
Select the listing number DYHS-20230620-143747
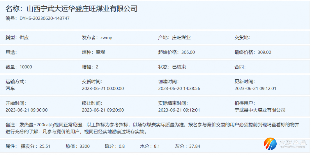(44, 18)
